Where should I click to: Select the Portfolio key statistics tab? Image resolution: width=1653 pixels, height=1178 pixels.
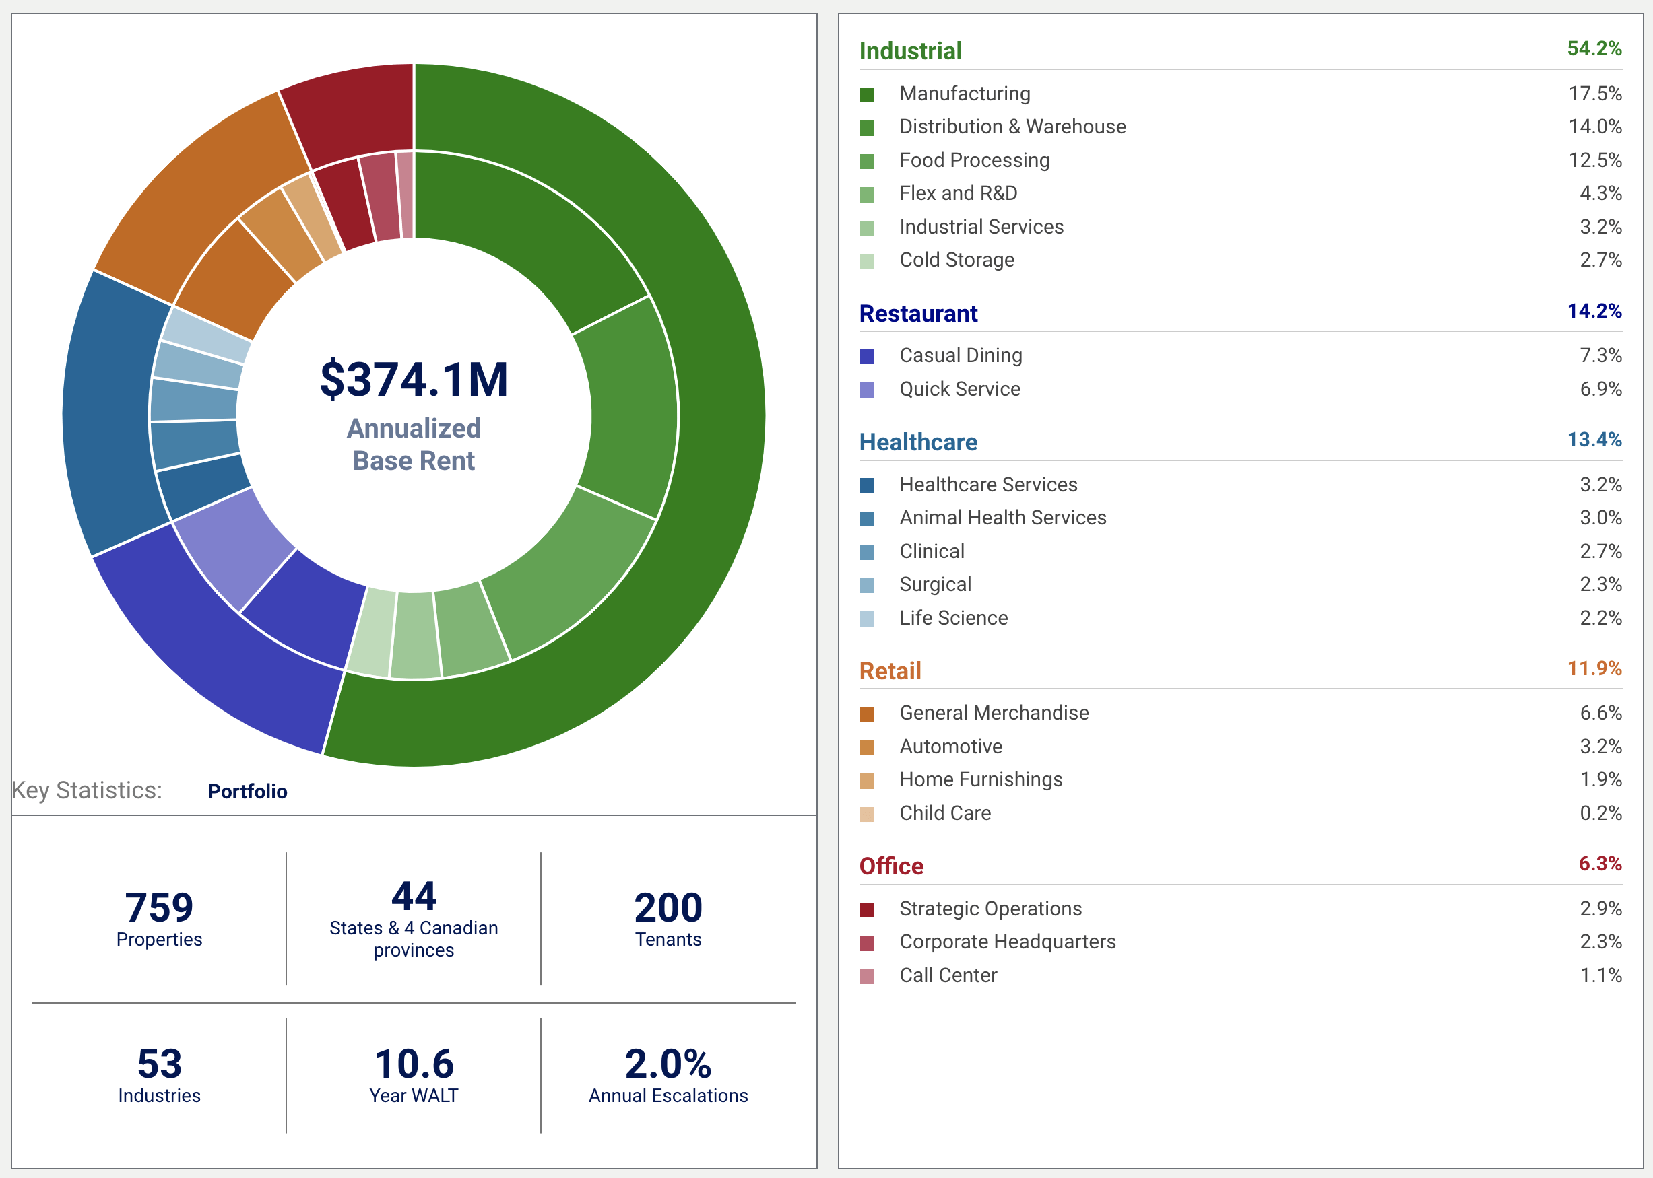[247, 791]
